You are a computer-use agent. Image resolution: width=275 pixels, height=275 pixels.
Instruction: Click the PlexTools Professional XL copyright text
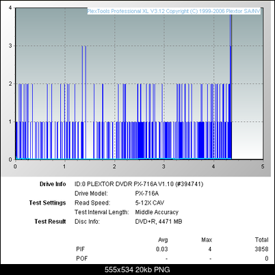[174, 11]
